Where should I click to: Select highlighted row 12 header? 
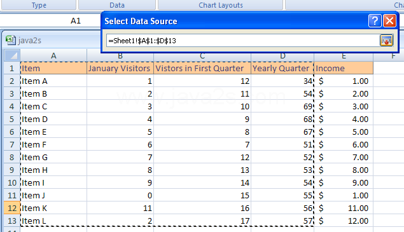click(x=12, y=208)
